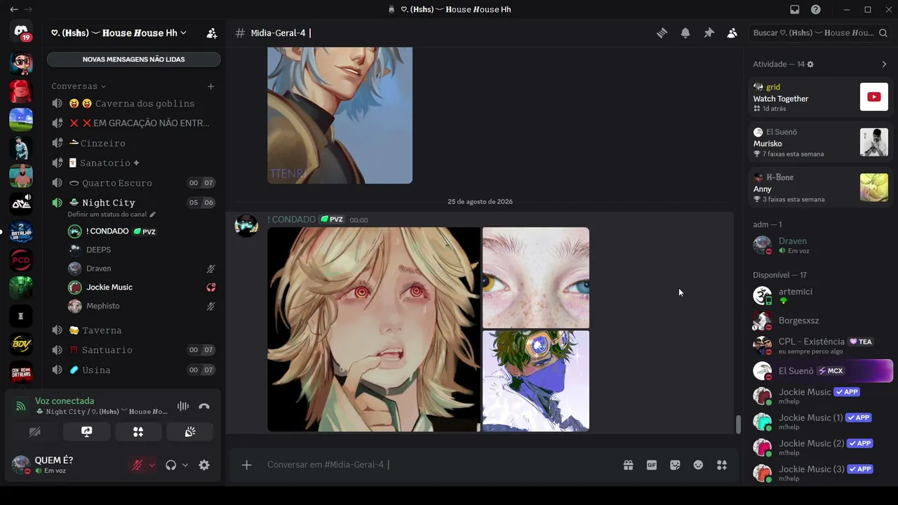Open artemici member profile
The height and width of the screenshot is (505, 898).
coord(820,295)
